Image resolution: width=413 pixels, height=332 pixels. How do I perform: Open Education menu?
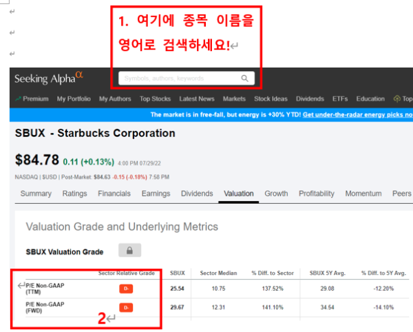[370, 98]
